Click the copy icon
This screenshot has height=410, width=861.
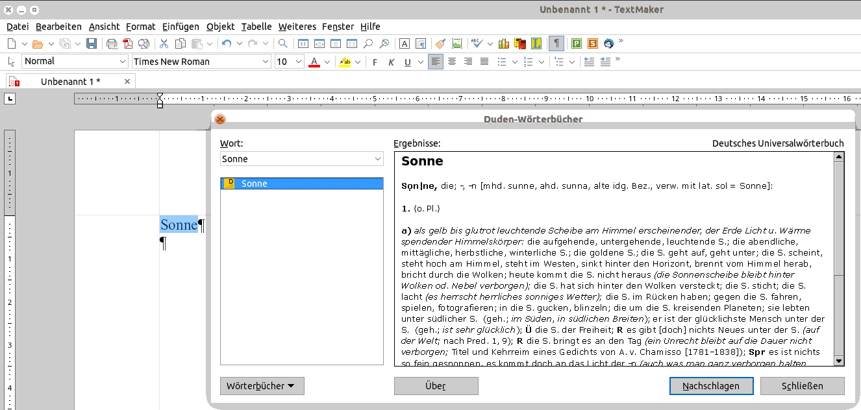click(181, 43)
